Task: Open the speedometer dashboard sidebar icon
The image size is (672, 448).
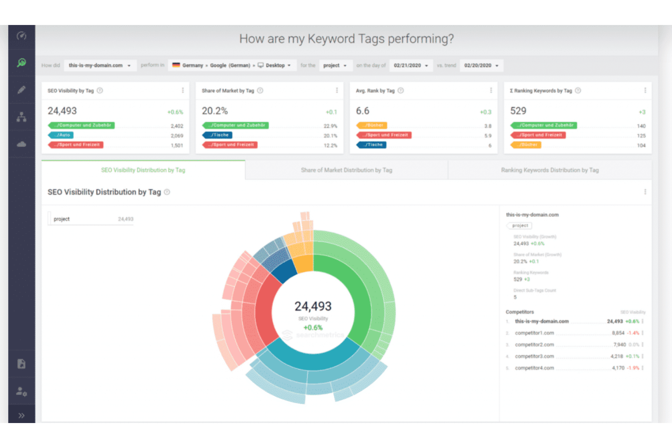Action: (21, 36)
